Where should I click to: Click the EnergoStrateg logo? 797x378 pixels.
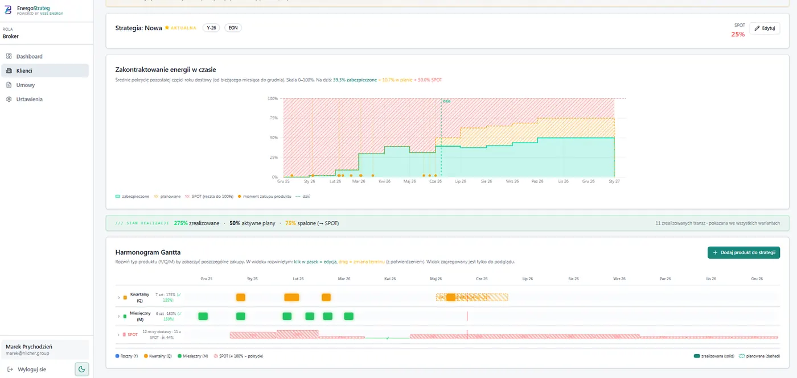tap(8, 10)
